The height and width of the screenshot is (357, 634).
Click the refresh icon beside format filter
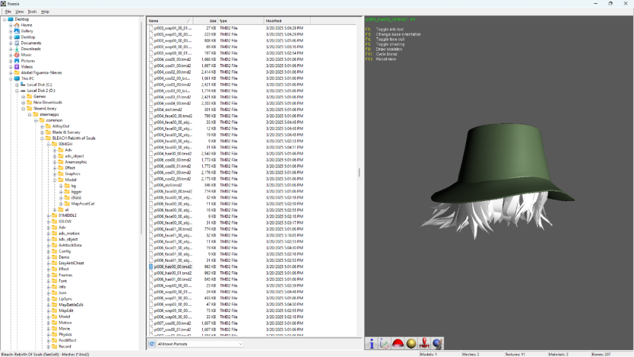tap(152, 344)
